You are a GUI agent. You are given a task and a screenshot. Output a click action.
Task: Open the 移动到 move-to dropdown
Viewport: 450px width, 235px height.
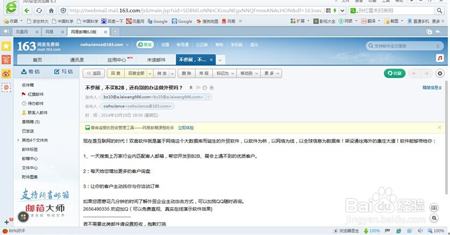click(x=249, y=74)
